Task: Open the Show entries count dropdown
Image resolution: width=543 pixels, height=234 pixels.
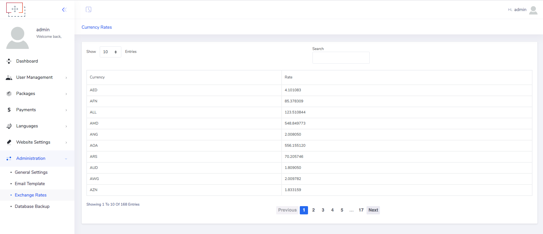Action: point(110,52)
